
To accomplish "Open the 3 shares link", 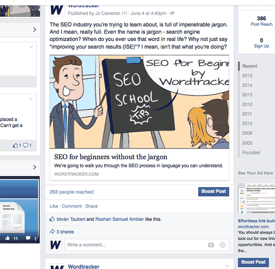I will [65, 232].
